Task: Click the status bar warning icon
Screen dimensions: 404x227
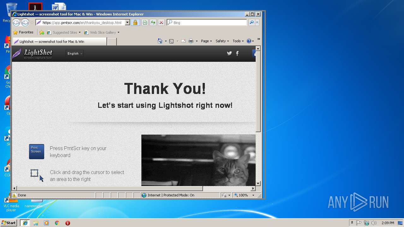Action: (x=15, y=195)
